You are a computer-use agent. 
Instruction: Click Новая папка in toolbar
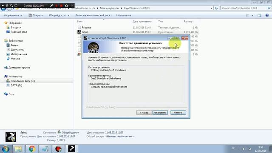(x=124, y=15)
